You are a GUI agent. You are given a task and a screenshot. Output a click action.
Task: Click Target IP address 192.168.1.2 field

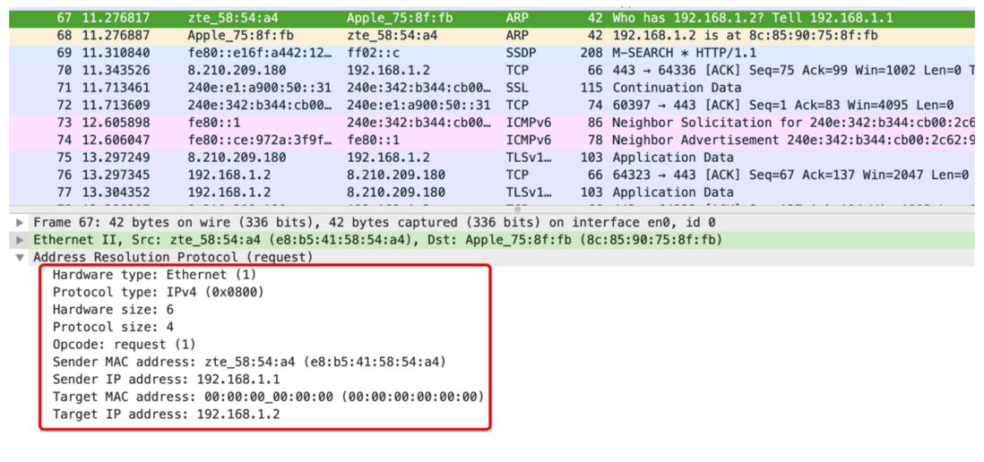pos(167,415)
